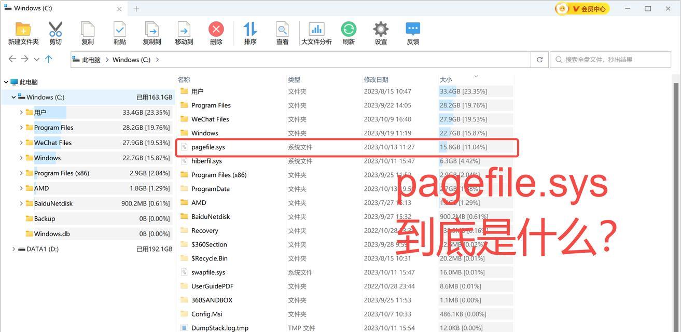Close the Windows (C:) tab

coord(119,9)
